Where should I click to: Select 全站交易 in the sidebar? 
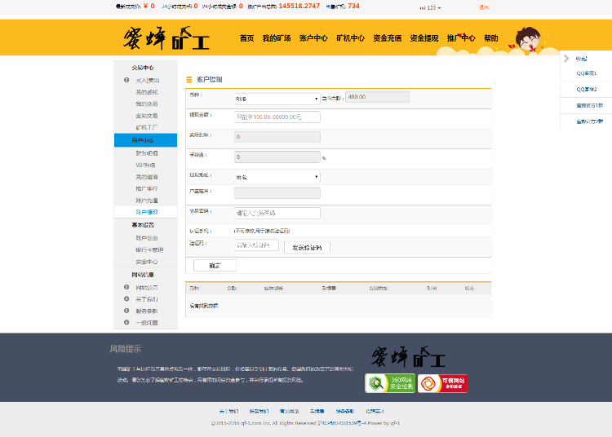point(147,116)
